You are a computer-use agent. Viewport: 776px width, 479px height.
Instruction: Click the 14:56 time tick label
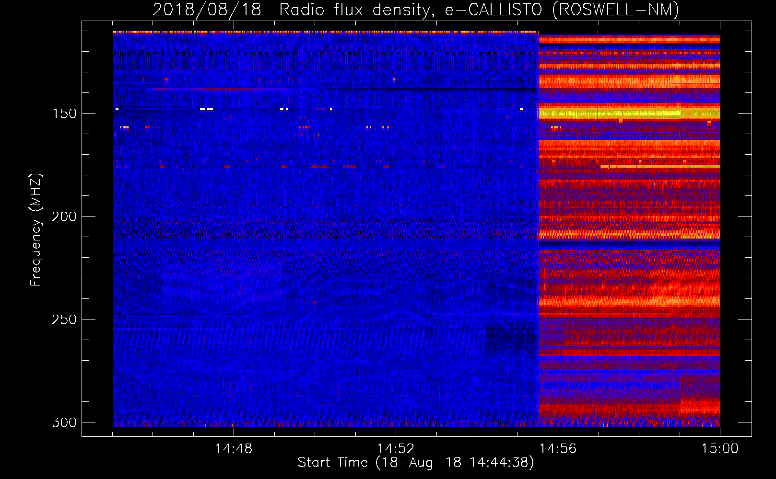[558, 449]
